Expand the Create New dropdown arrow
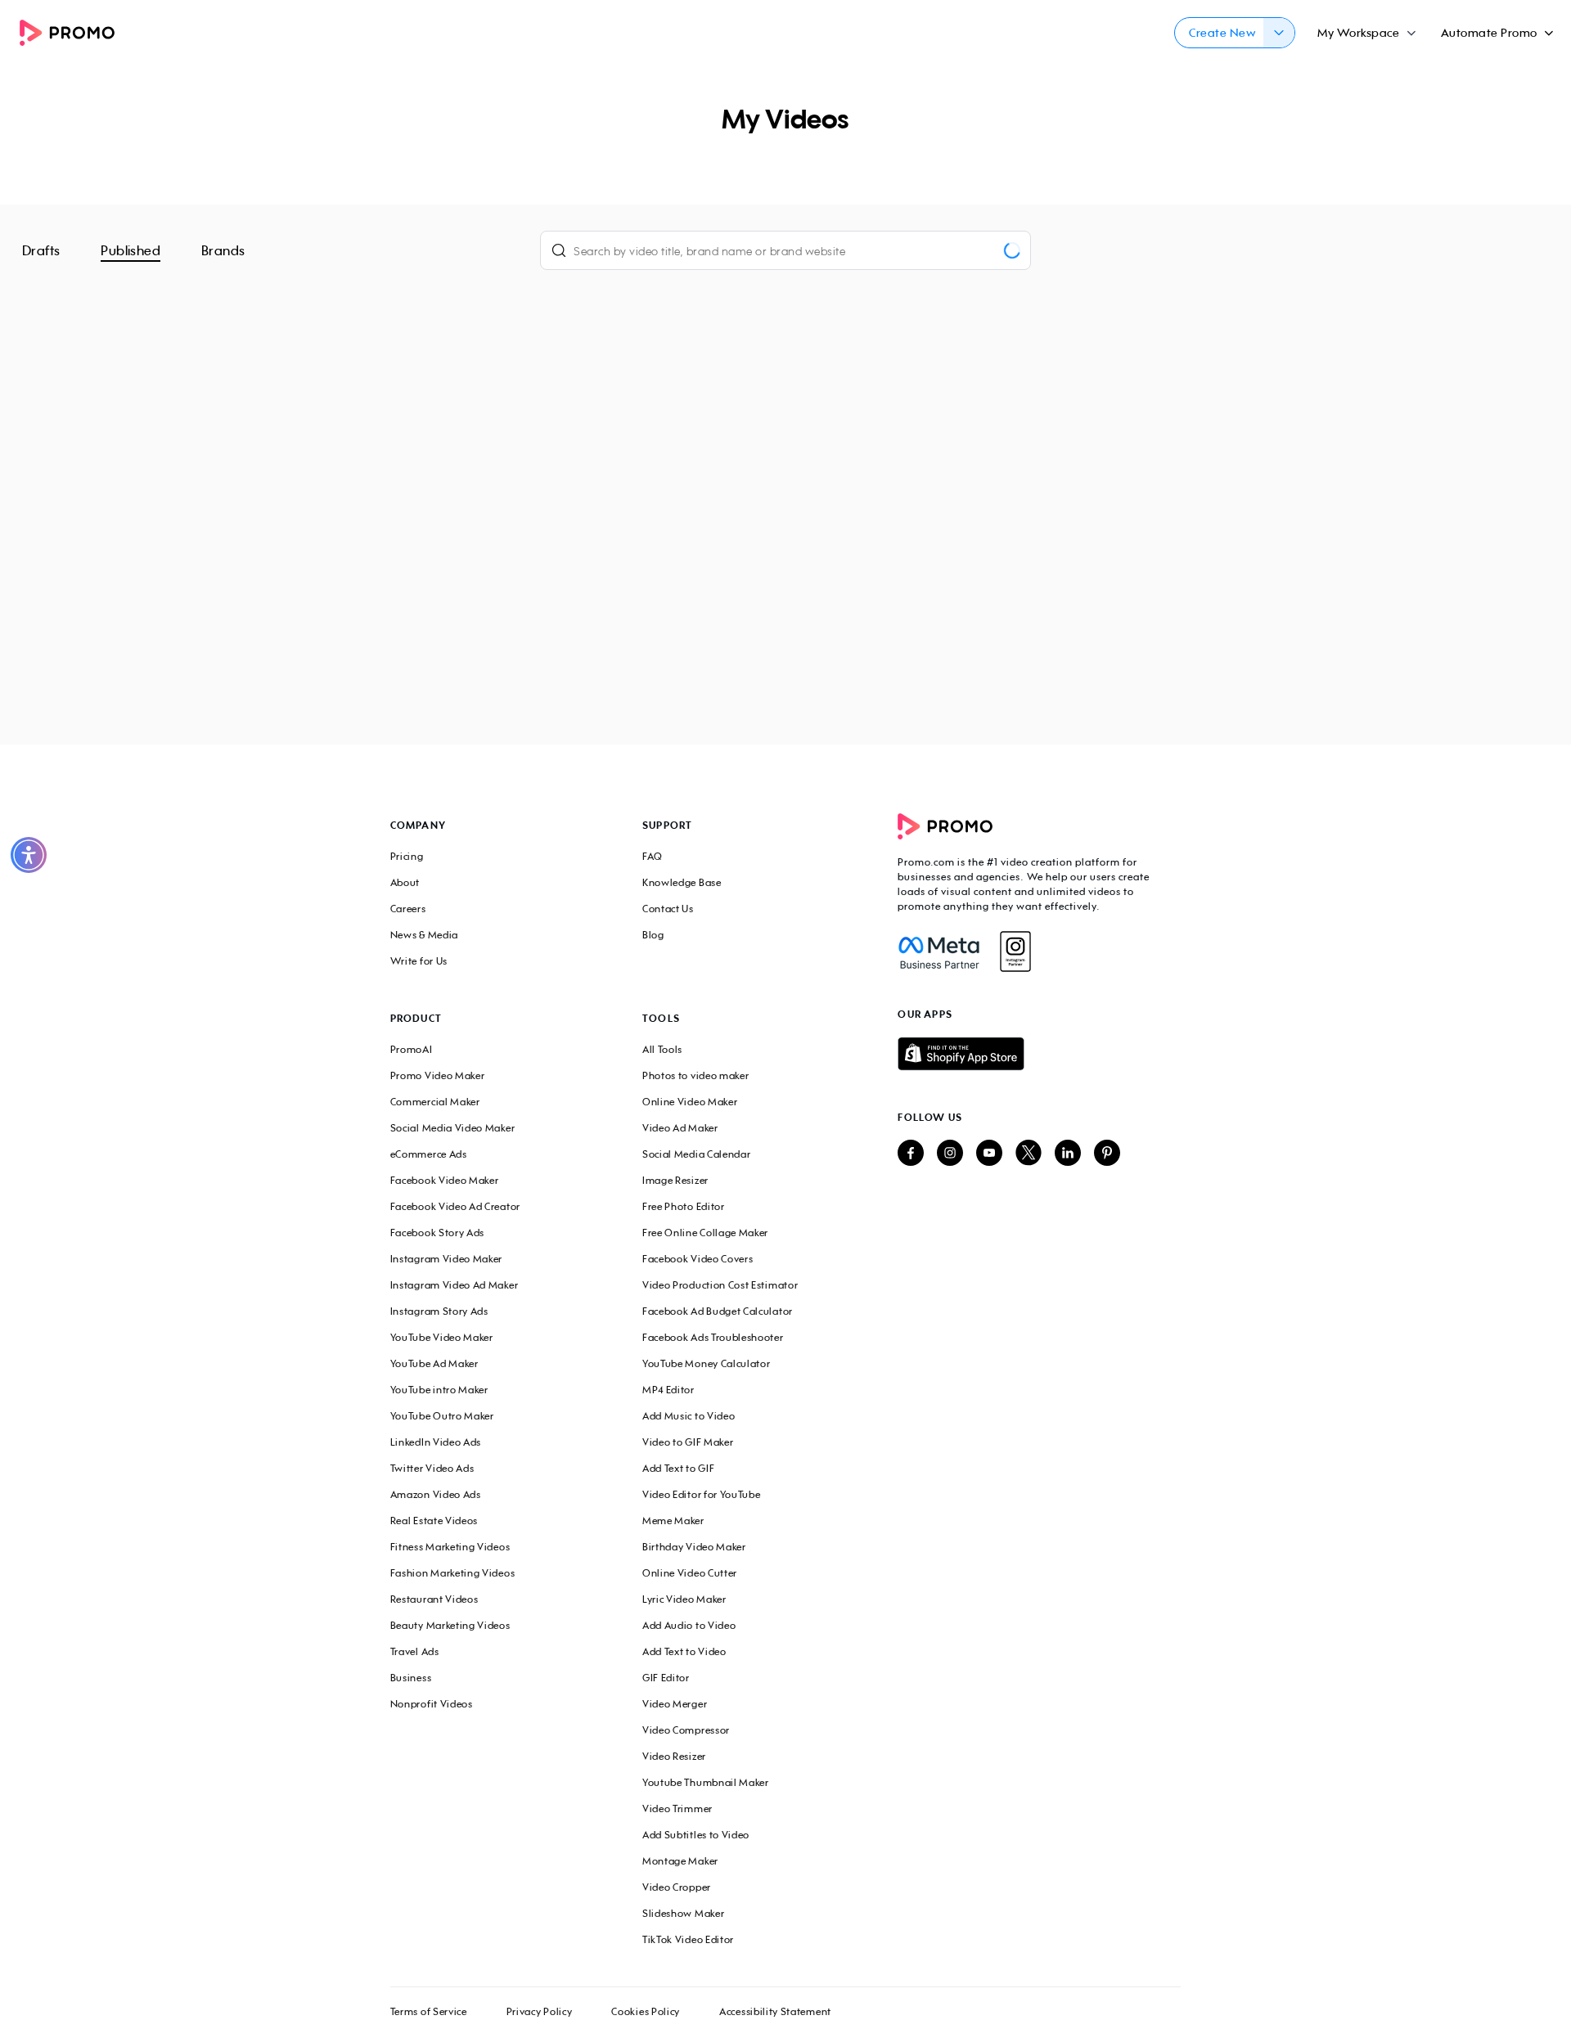This screenshot has width=1571, height=2029. pos(1279,33)
